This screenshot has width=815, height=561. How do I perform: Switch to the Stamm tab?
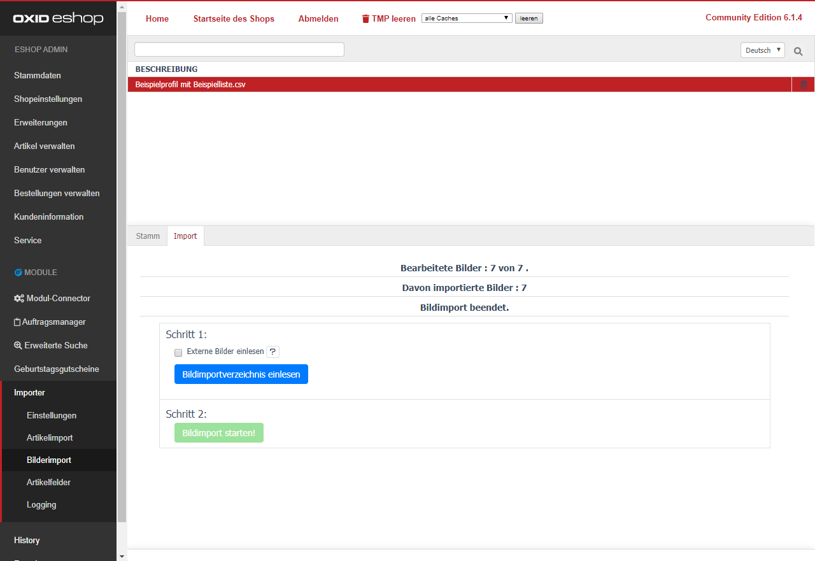pos(148,236)
